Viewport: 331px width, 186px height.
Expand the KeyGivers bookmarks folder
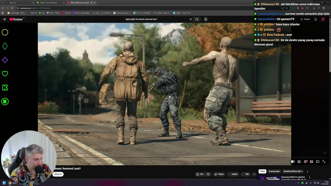pos(106,13)
